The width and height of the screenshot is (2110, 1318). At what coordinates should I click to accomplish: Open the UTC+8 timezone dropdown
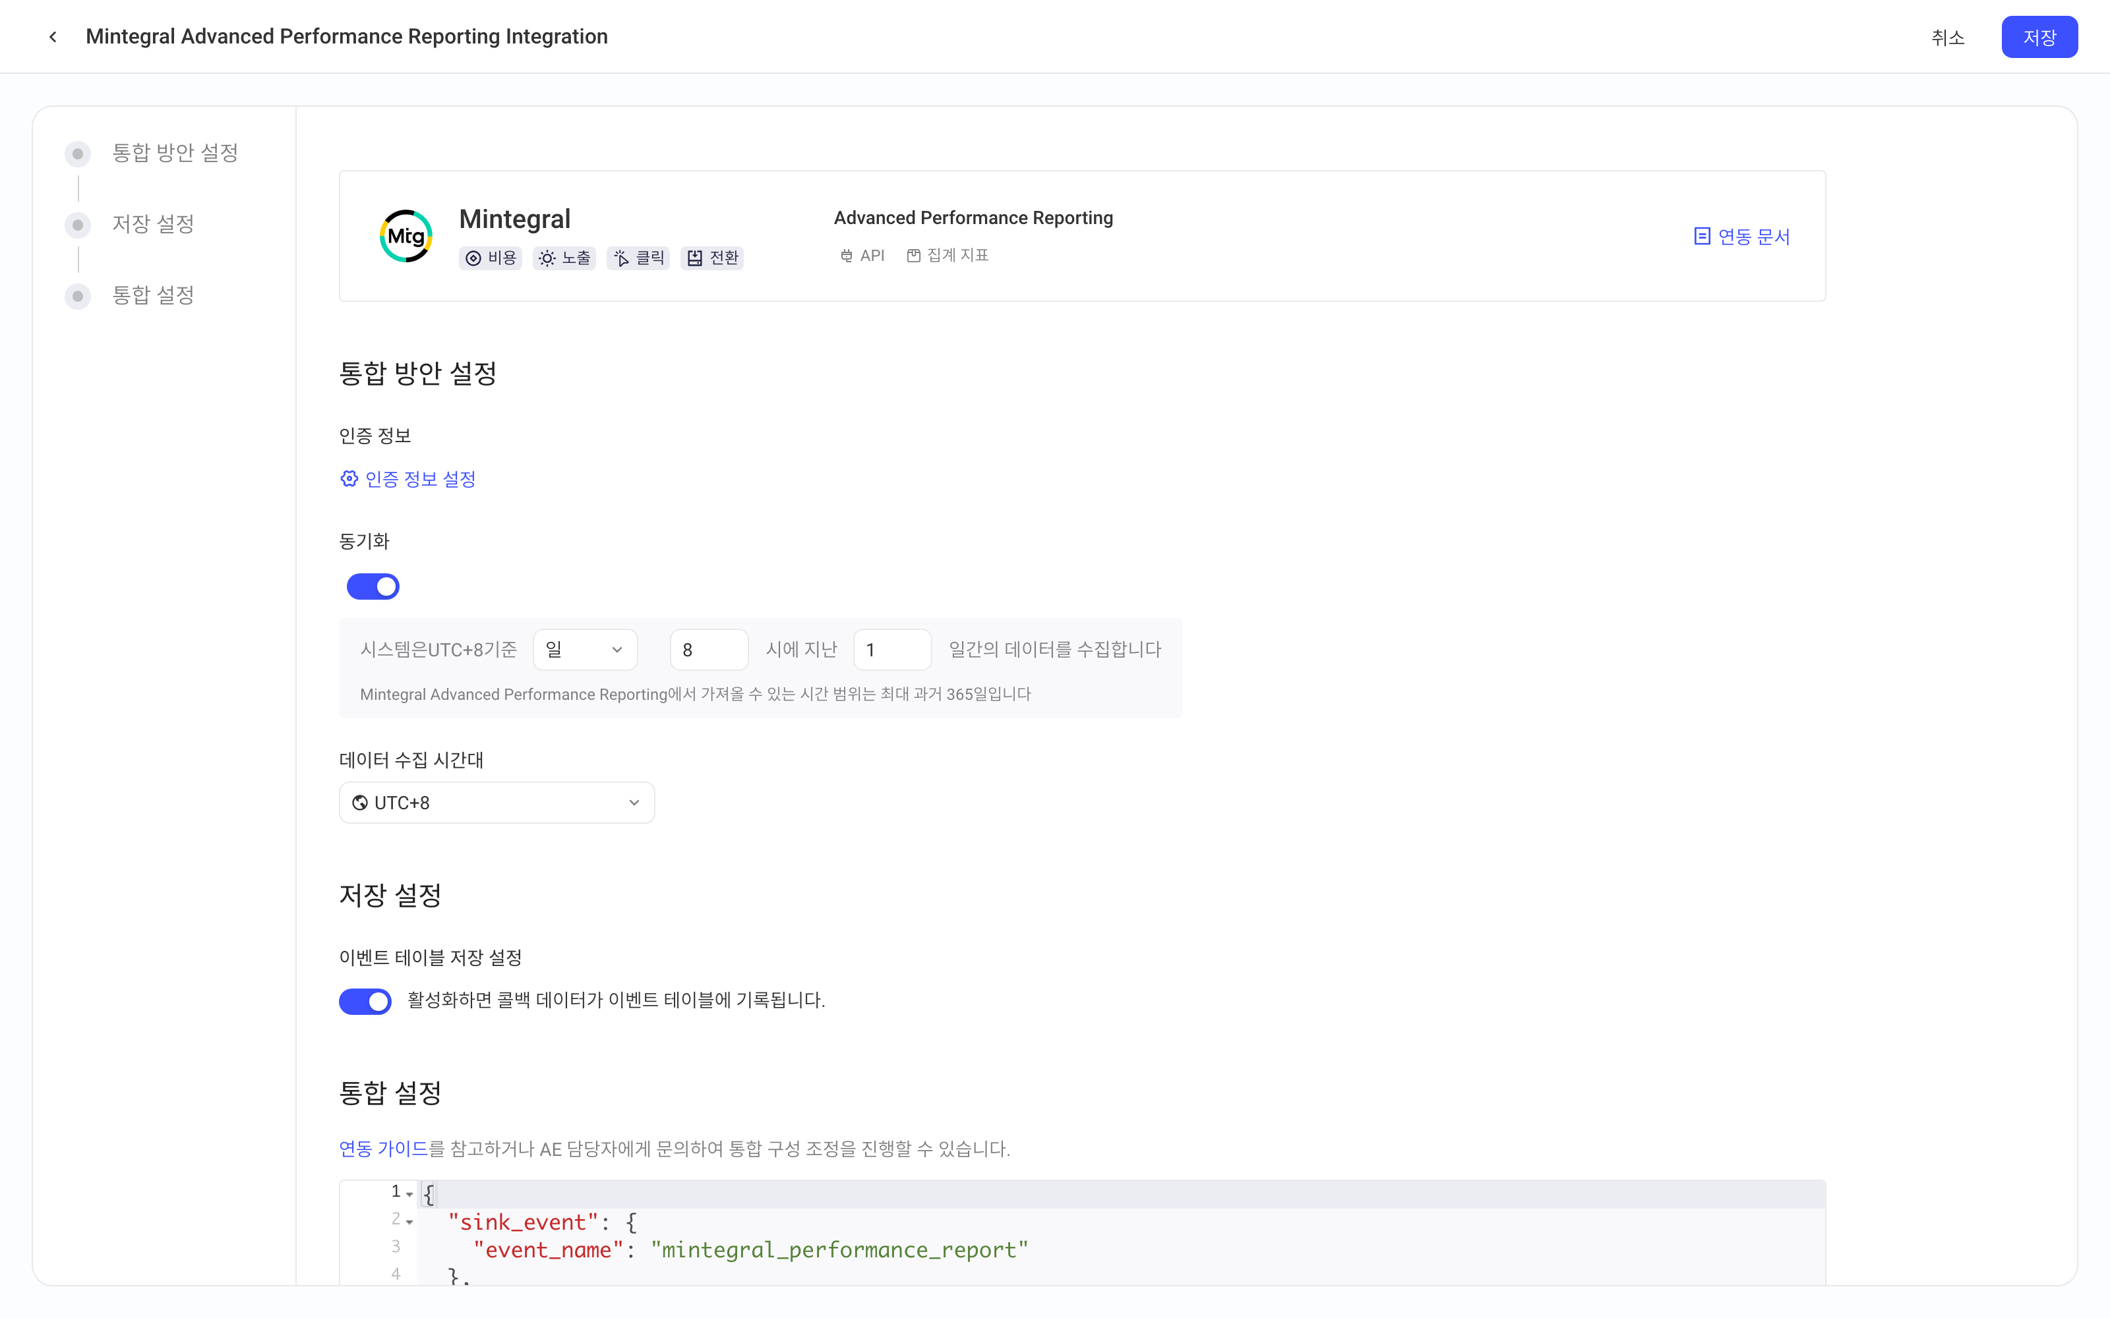[497, 803]
